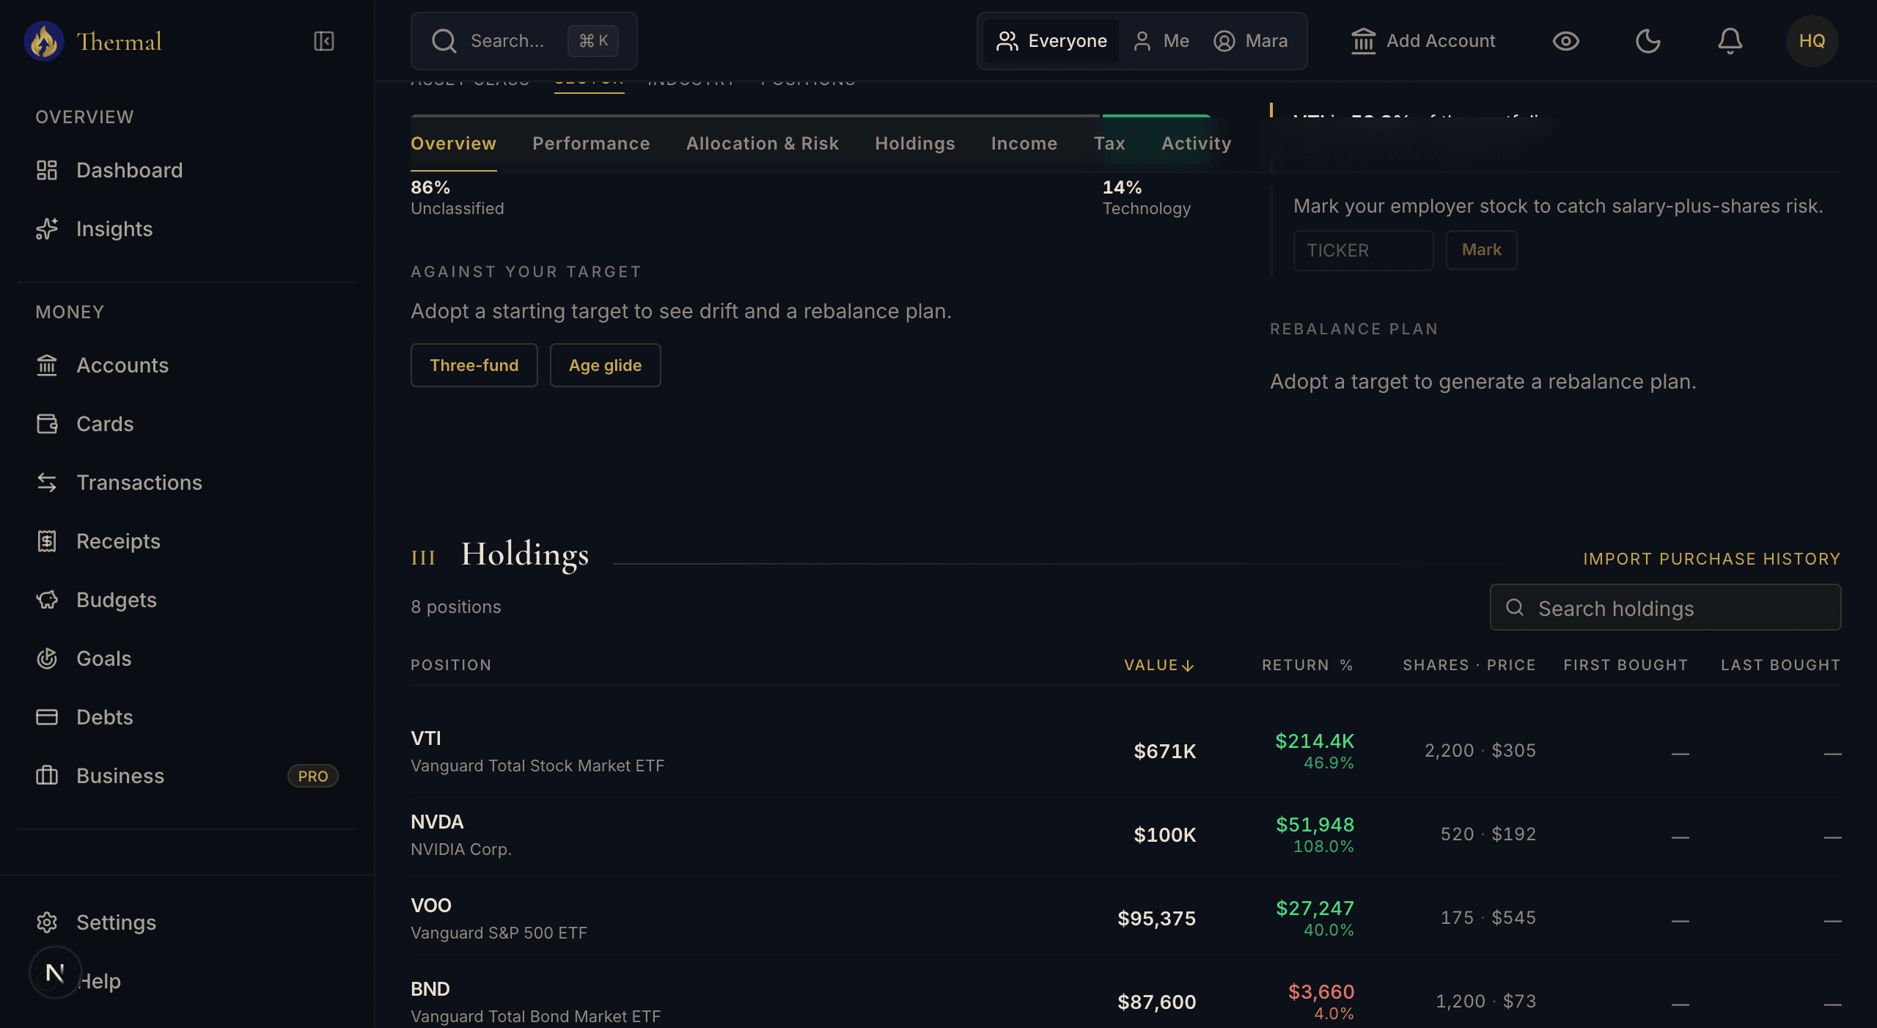This screenshot has height=1028, width=1877.
Task: Open the VTI position row
Action: (x=1126, y=751)
